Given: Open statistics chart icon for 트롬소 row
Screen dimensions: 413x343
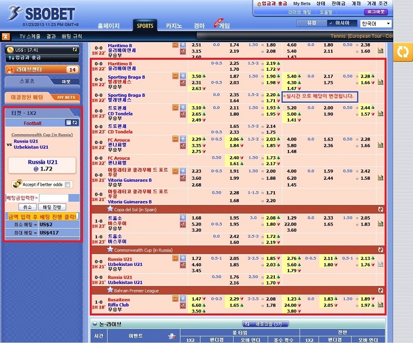Looking at the screenshot, I should coord(381,224).
